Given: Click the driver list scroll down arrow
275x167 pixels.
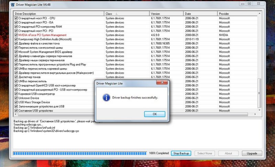Looking at the screenshot, I should click(260, 110).
